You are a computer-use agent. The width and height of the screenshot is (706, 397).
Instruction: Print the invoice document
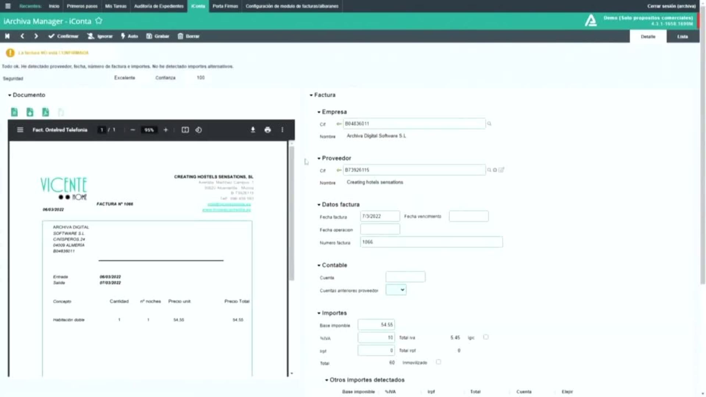(267, 130)
